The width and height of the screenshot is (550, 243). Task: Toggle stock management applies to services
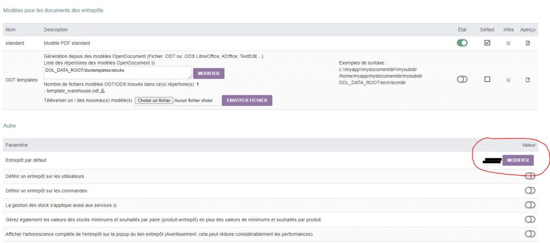tap(530, 205)
